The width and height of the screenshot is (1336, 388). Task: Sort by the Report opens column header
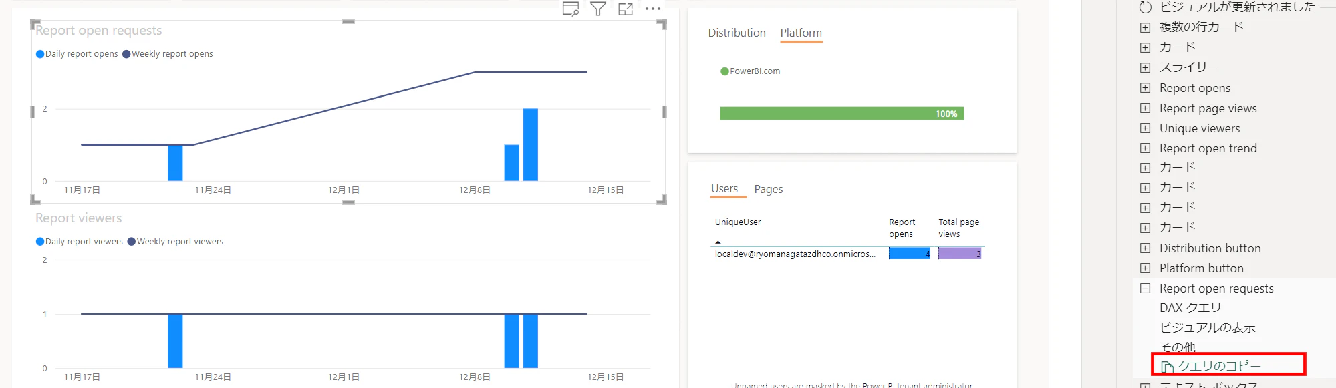[902, 228]
